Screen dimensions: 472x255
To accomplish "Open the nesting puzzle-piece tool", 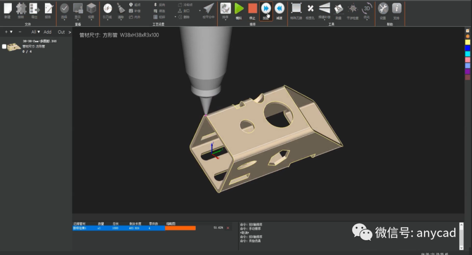I will pos(21,8).
